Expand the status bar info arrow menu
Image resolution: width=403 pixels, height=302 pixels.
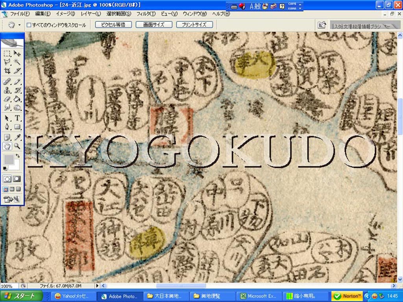point(97,285)
